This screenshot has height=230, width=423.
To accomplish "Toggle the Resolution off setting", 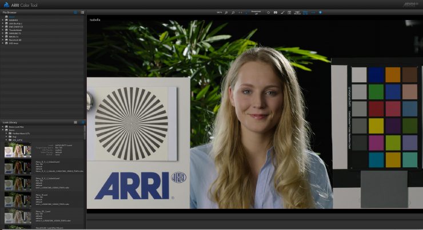I will 256,12.
